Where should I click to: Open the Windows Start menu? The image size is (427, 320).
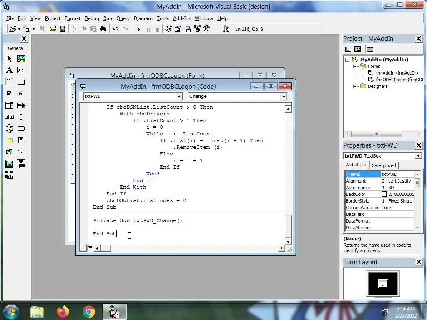coord(11,312)
